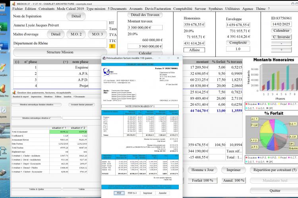Open the Fichier menu
The image size is (298, 198).
tap(17, 9)
